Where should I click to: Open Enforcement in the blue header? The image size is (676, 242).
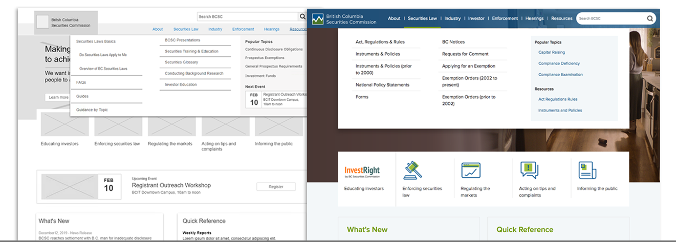[x=505, y=18]
